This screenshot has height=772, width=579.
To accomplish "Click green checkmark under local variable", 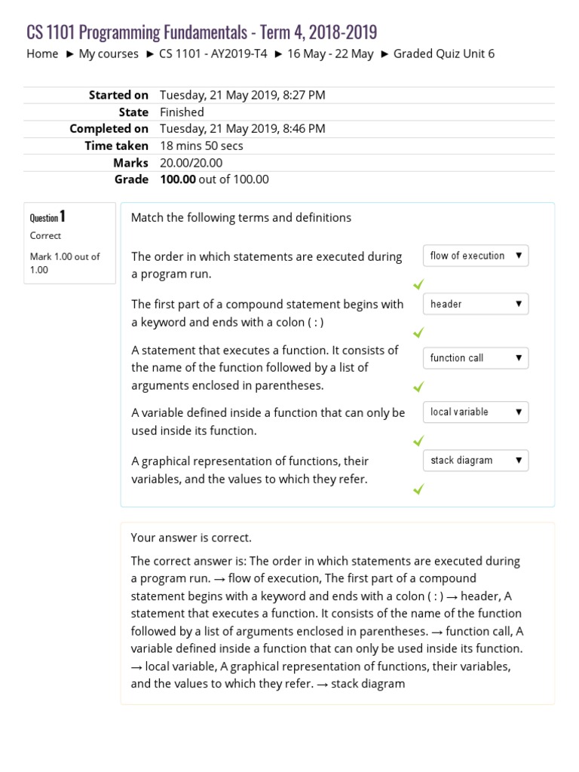I will pos(418,440).
